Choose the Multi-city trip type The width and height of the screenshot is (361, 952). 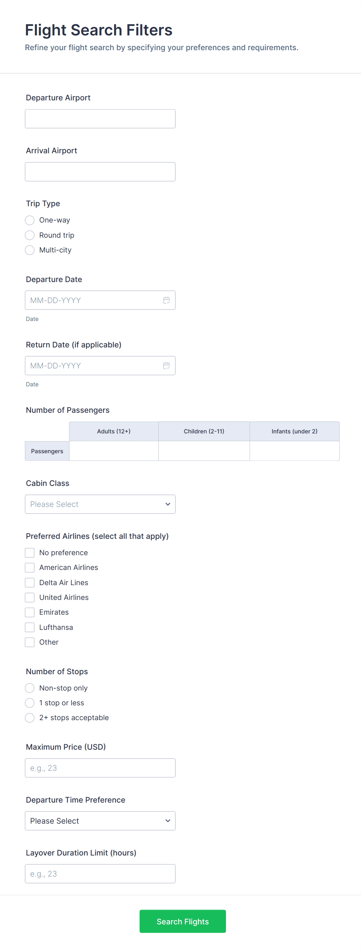pyautogui.click(x=30, y=250)
